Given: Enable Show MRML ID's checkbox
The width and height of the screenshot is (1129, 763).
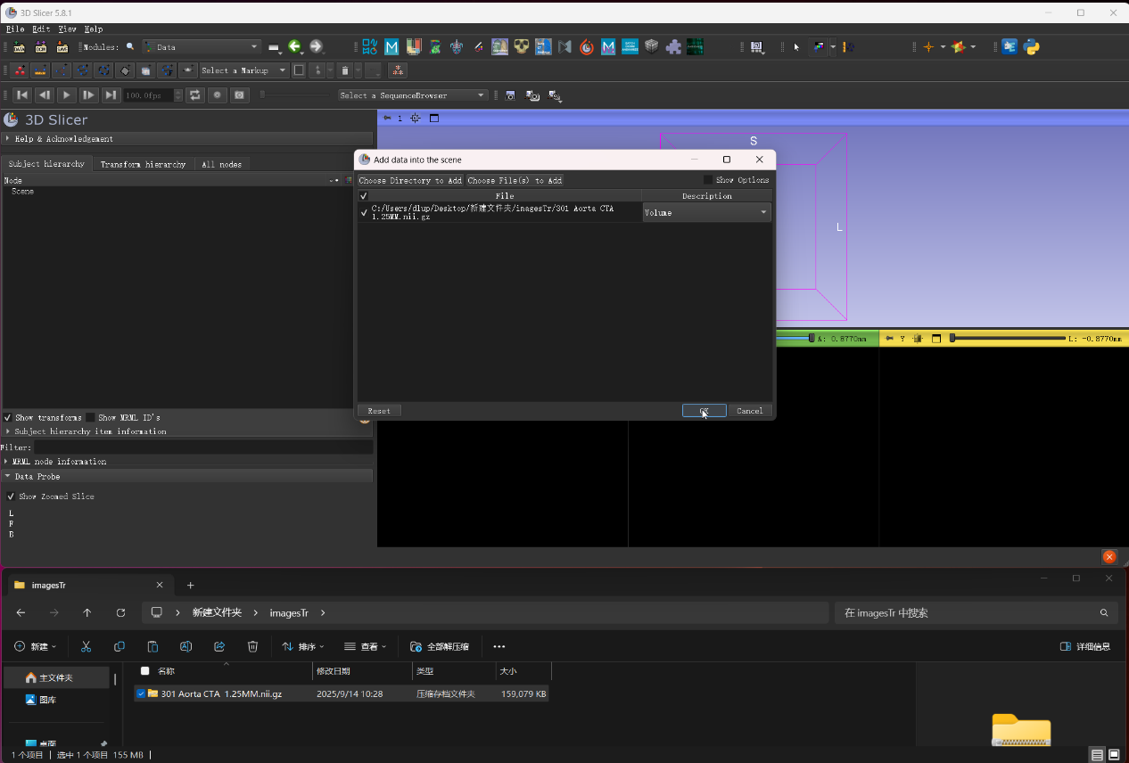Looking at the screenshot, I should [90, 417].
